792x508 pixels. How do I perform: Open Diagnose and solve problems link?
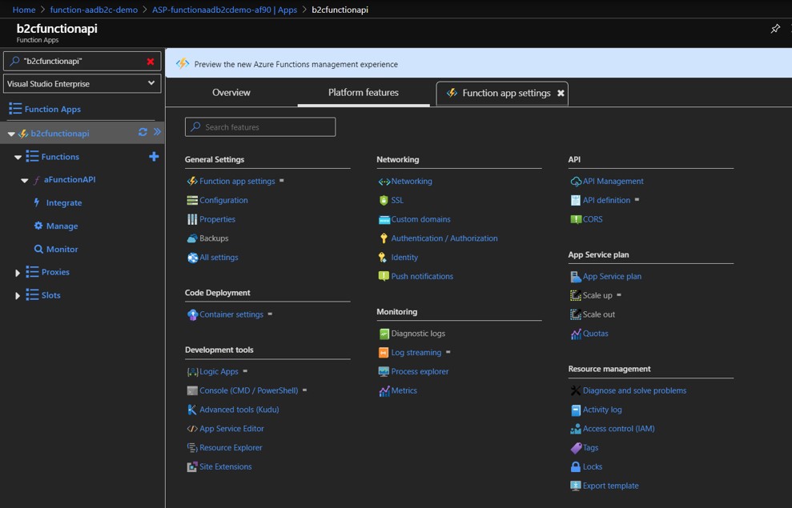click(x=634, y=390)
